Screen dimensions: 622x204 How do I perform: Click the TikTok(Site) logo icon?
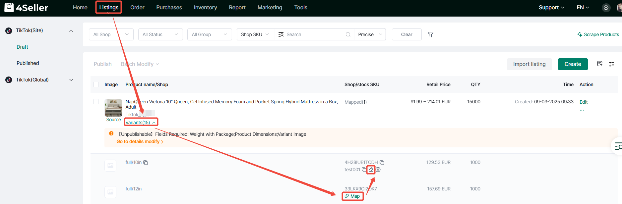pos(9,31)
